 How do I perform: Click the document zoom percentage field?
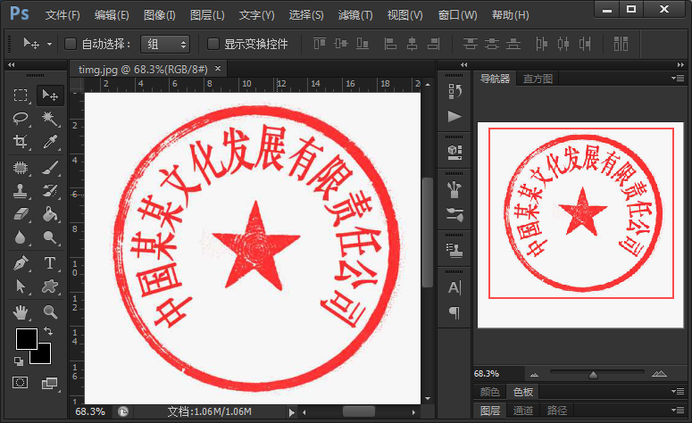click(x=90, y=411)
